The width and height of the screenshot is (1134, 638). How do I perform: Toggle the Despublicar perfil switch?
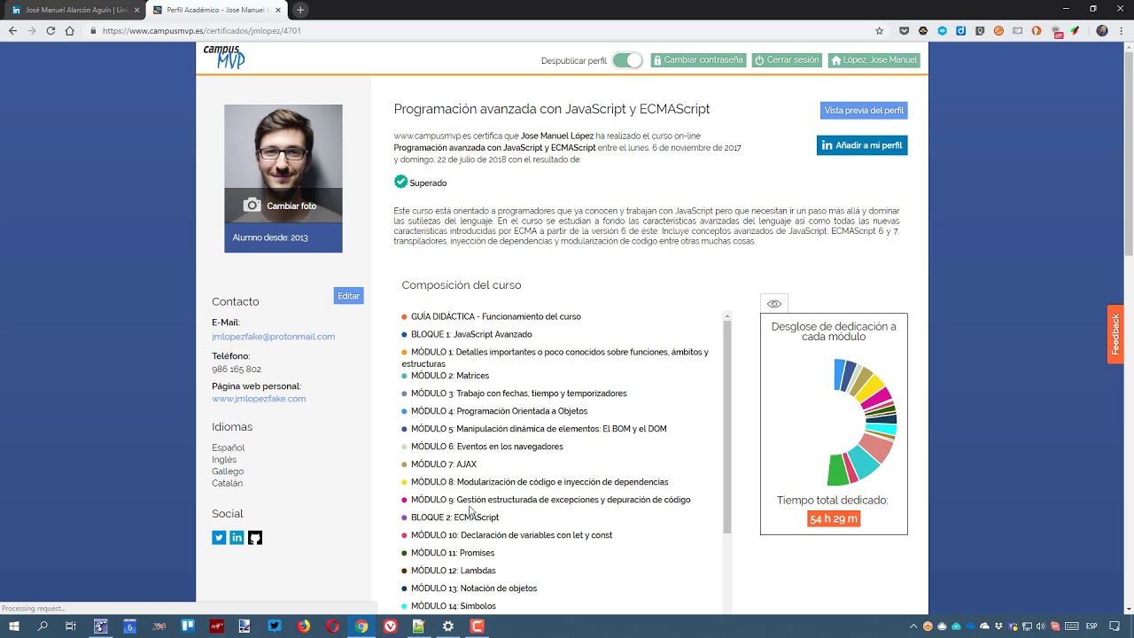pyautogui.click(x=627, y=60)
